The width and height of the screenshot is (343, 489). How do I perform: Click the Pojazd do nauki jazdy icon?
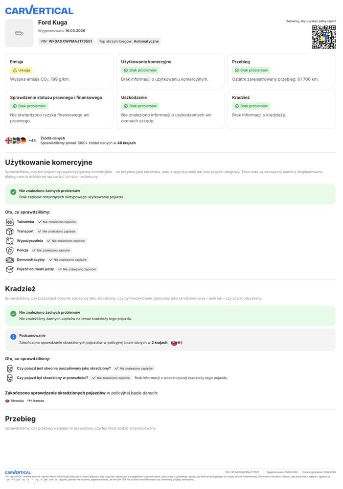(x=10, y=269)
